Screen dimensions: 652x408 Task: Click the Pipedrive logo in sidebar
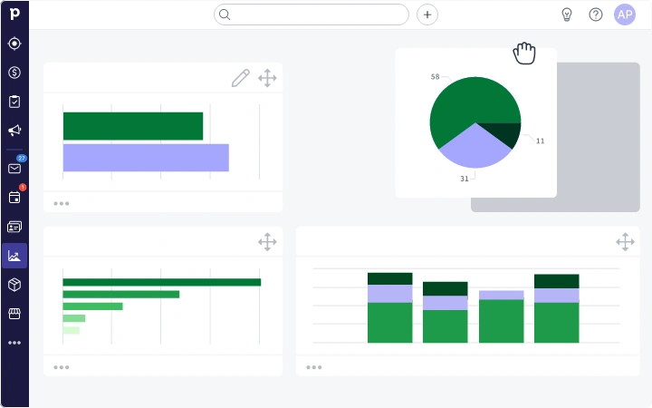click(14, 15)
